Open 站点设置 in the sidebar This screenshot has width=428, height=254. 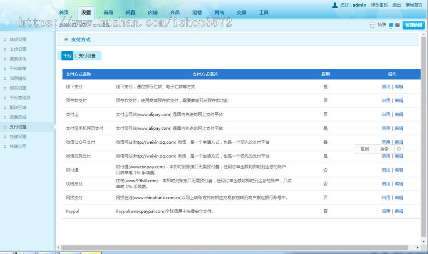(18, 39)
